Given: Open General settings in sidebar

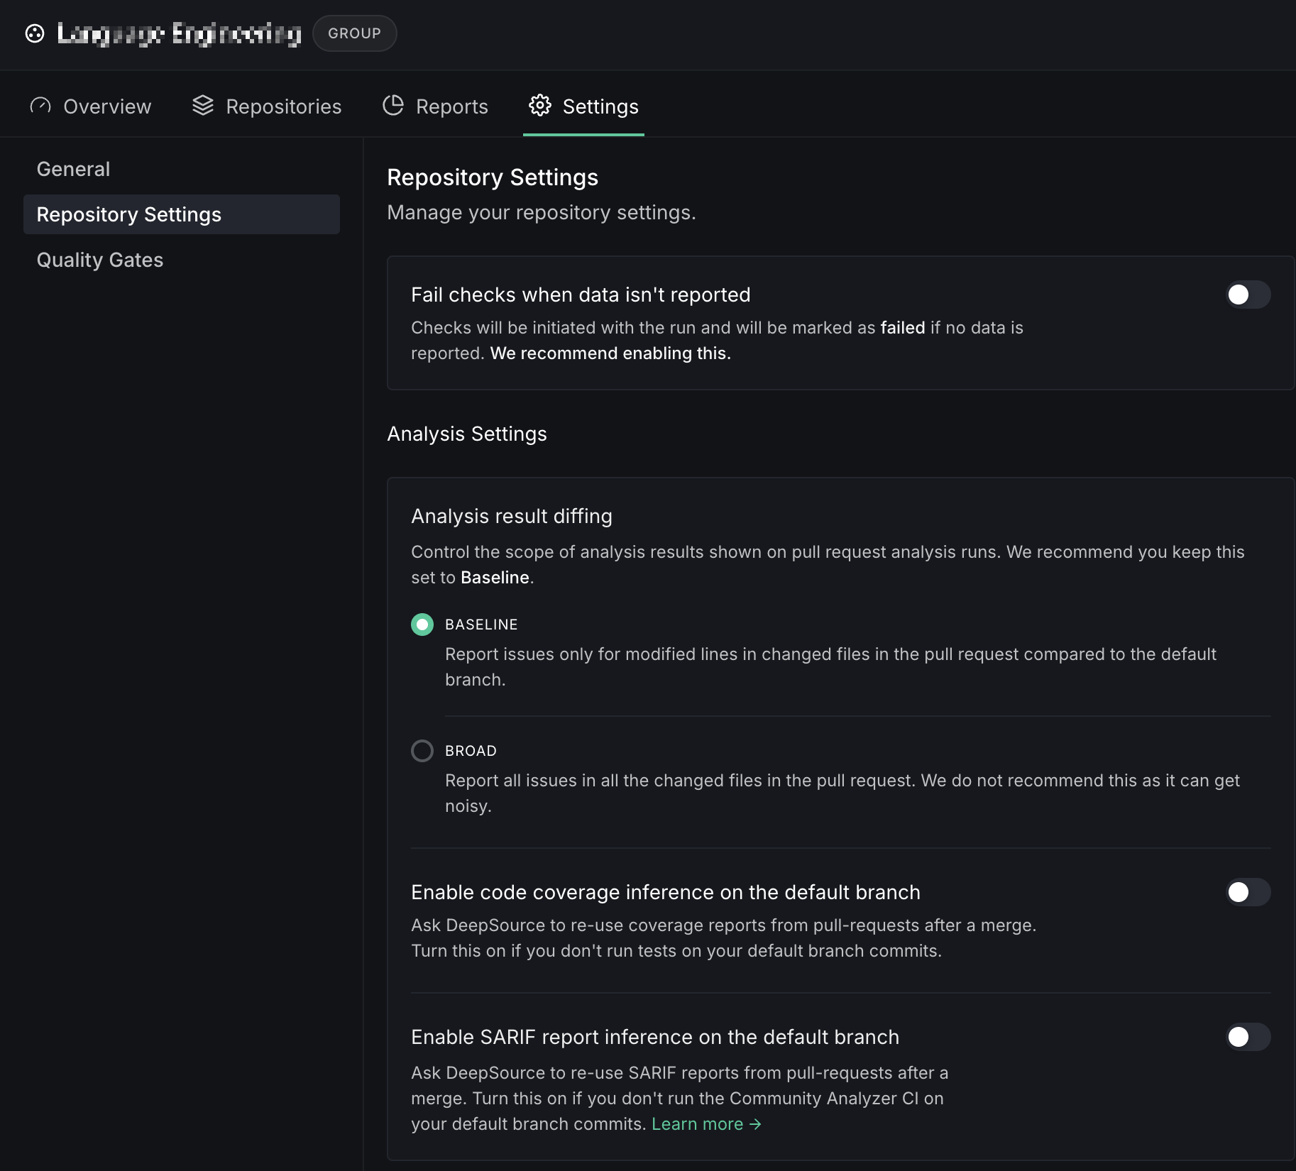Looking at the screenshot, I should (x=74, y=169).
